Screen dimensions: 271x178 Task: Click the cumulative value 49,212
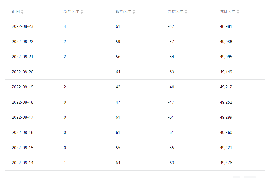coord(226,87)
